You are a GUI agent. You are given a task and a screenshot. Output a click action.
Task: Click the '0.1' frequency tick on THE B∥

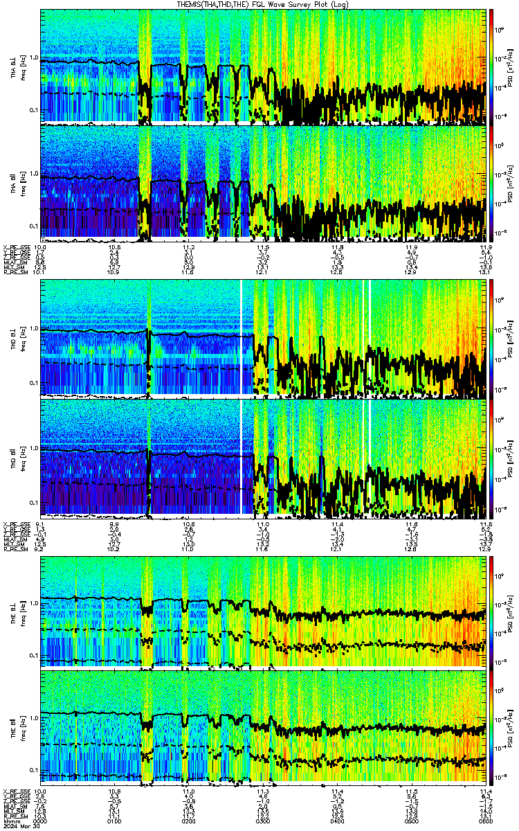[33, 770]
